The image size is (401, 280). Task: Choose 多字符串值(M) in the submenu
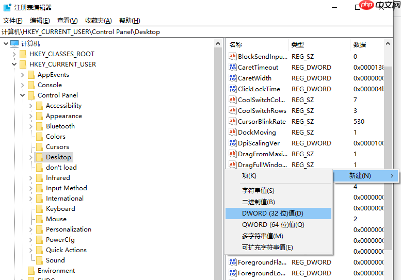pos(279,236)
